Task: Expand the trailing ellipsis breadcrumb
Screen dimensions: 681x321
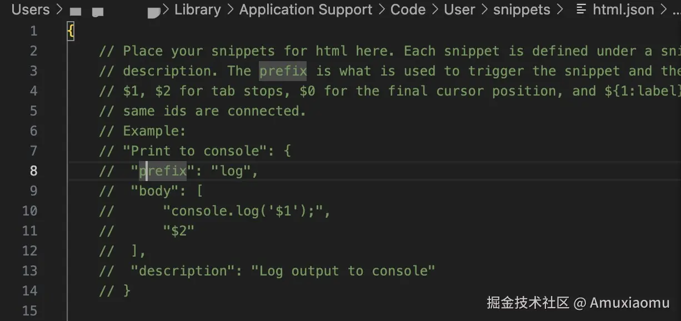Action: click(x=675, y=9)
